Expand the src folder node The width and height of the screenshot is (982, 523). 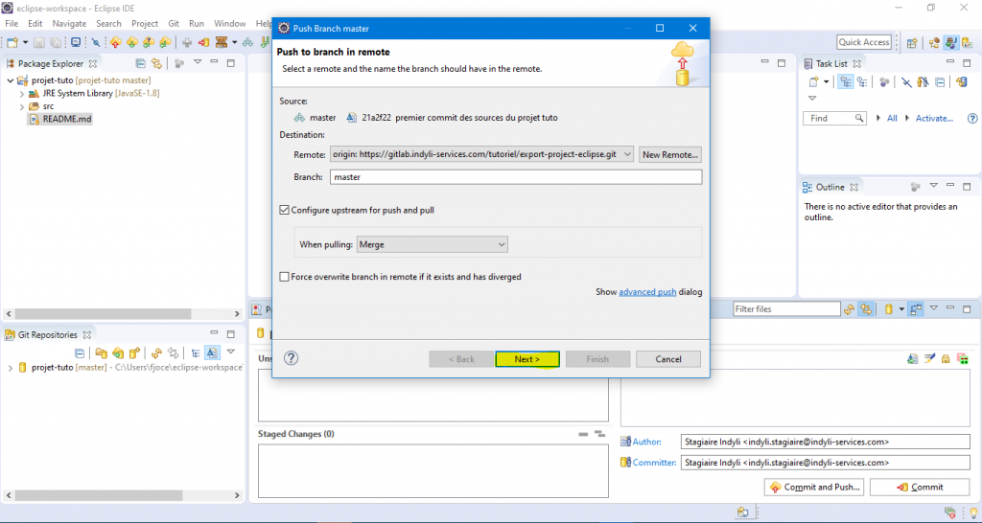pyautogui.click(x=22, y=106)
